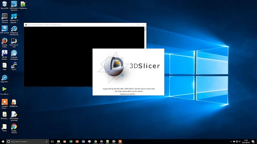Open the Echo Wave II shortcut
Screen dimensions: 257x144
tap(14, 43)
